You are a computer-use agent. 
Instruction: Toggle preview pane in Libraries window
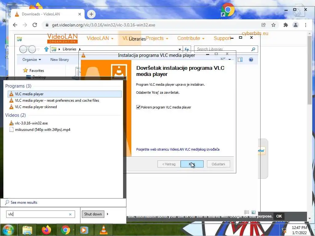pyautogui.click(x=240, y=60)
